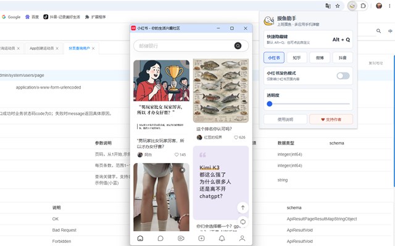Open notifications bell in bottom bar

click(x=222, y=238)
